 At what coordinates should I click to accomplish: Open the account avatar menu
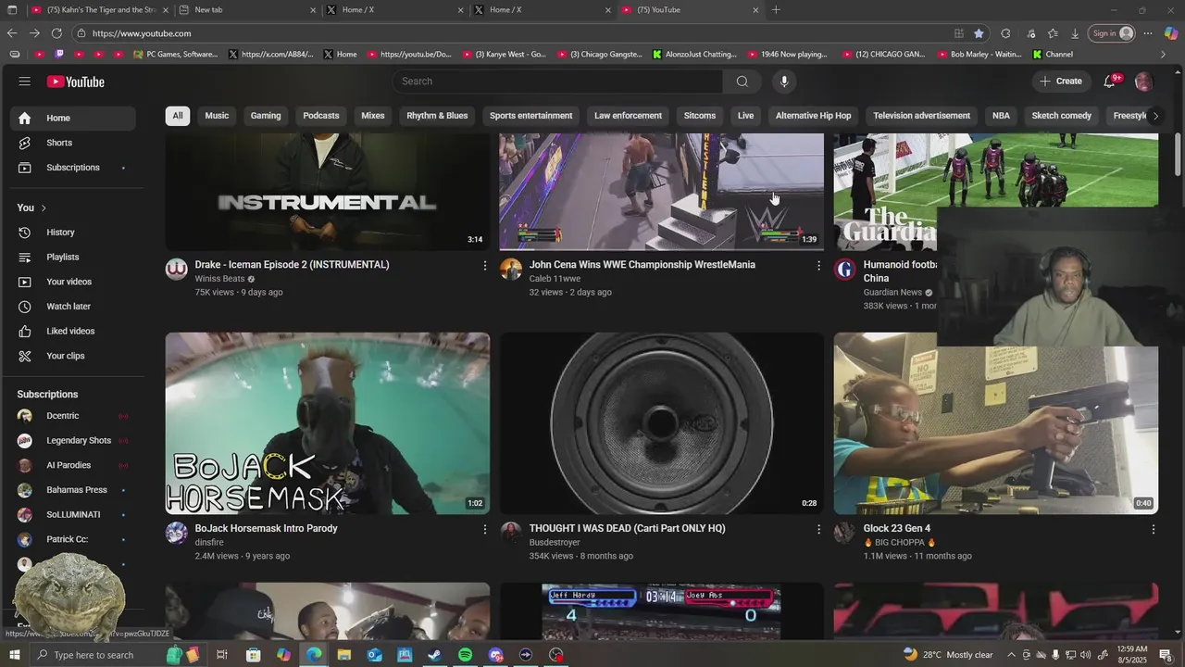click(1143, 82)
